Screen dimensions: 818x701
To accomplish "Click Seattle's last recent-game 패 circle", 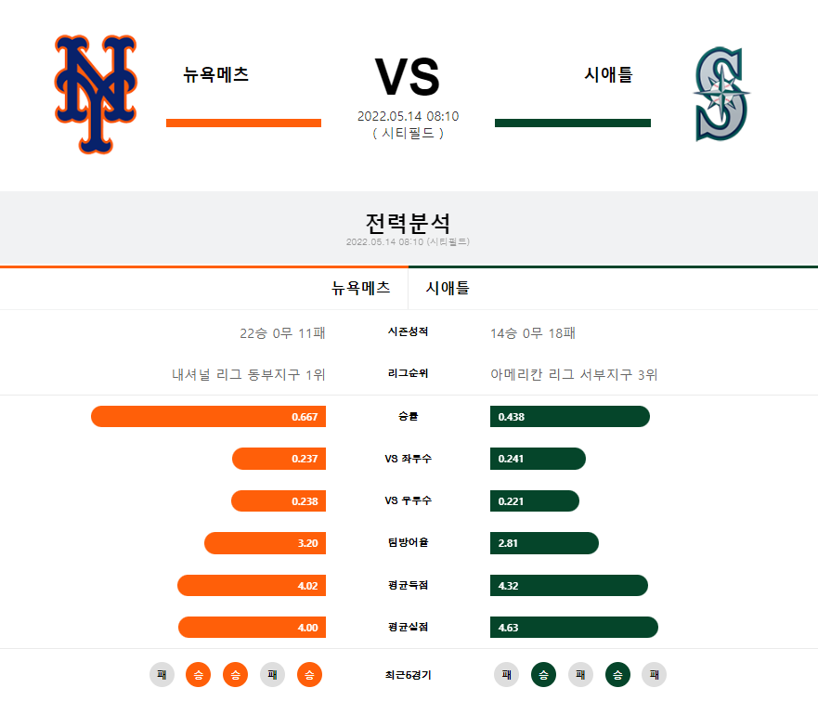I will pos(655,674).
